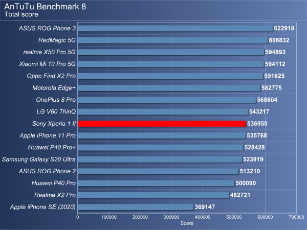Screen dimensions: 307x230
Task: Click the 'Motorola Edge+' label
Action: tap(54, 88)
